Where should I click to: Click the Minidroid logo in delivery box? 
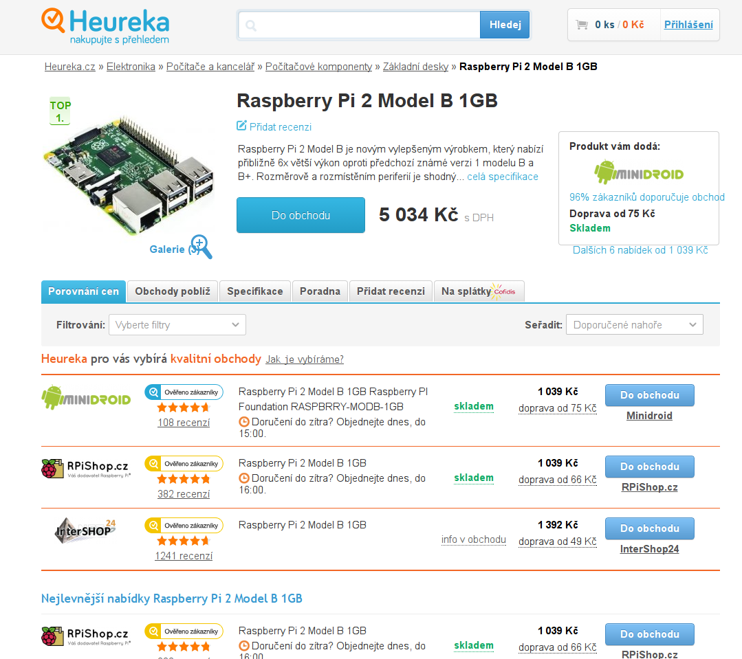[x=639, y=172]
